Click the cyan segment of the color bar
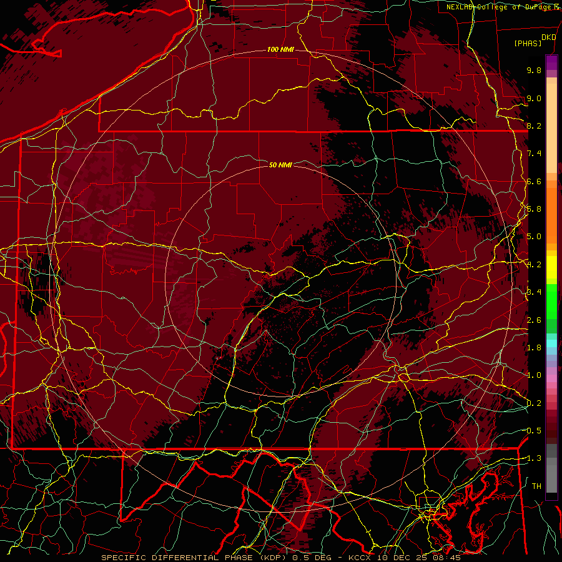562x562 pixels. pyautogui.click(x=551, y=343)
